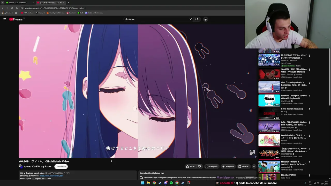Viewport: 331px width, 186px height.
Task: Open options menu for Renai Circulation
Action: pyautogui.click(x=309, y=136)
